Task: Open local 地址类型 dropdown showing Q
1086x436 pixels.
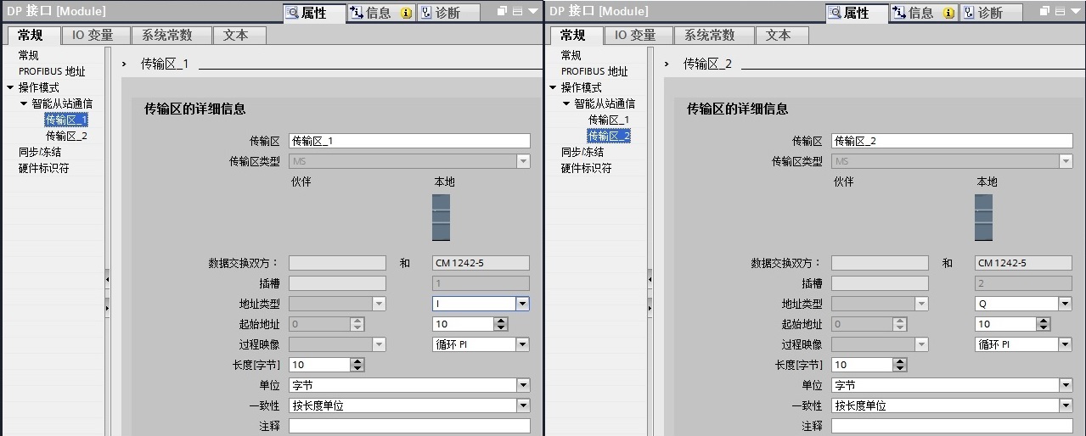Action: 1065,304
